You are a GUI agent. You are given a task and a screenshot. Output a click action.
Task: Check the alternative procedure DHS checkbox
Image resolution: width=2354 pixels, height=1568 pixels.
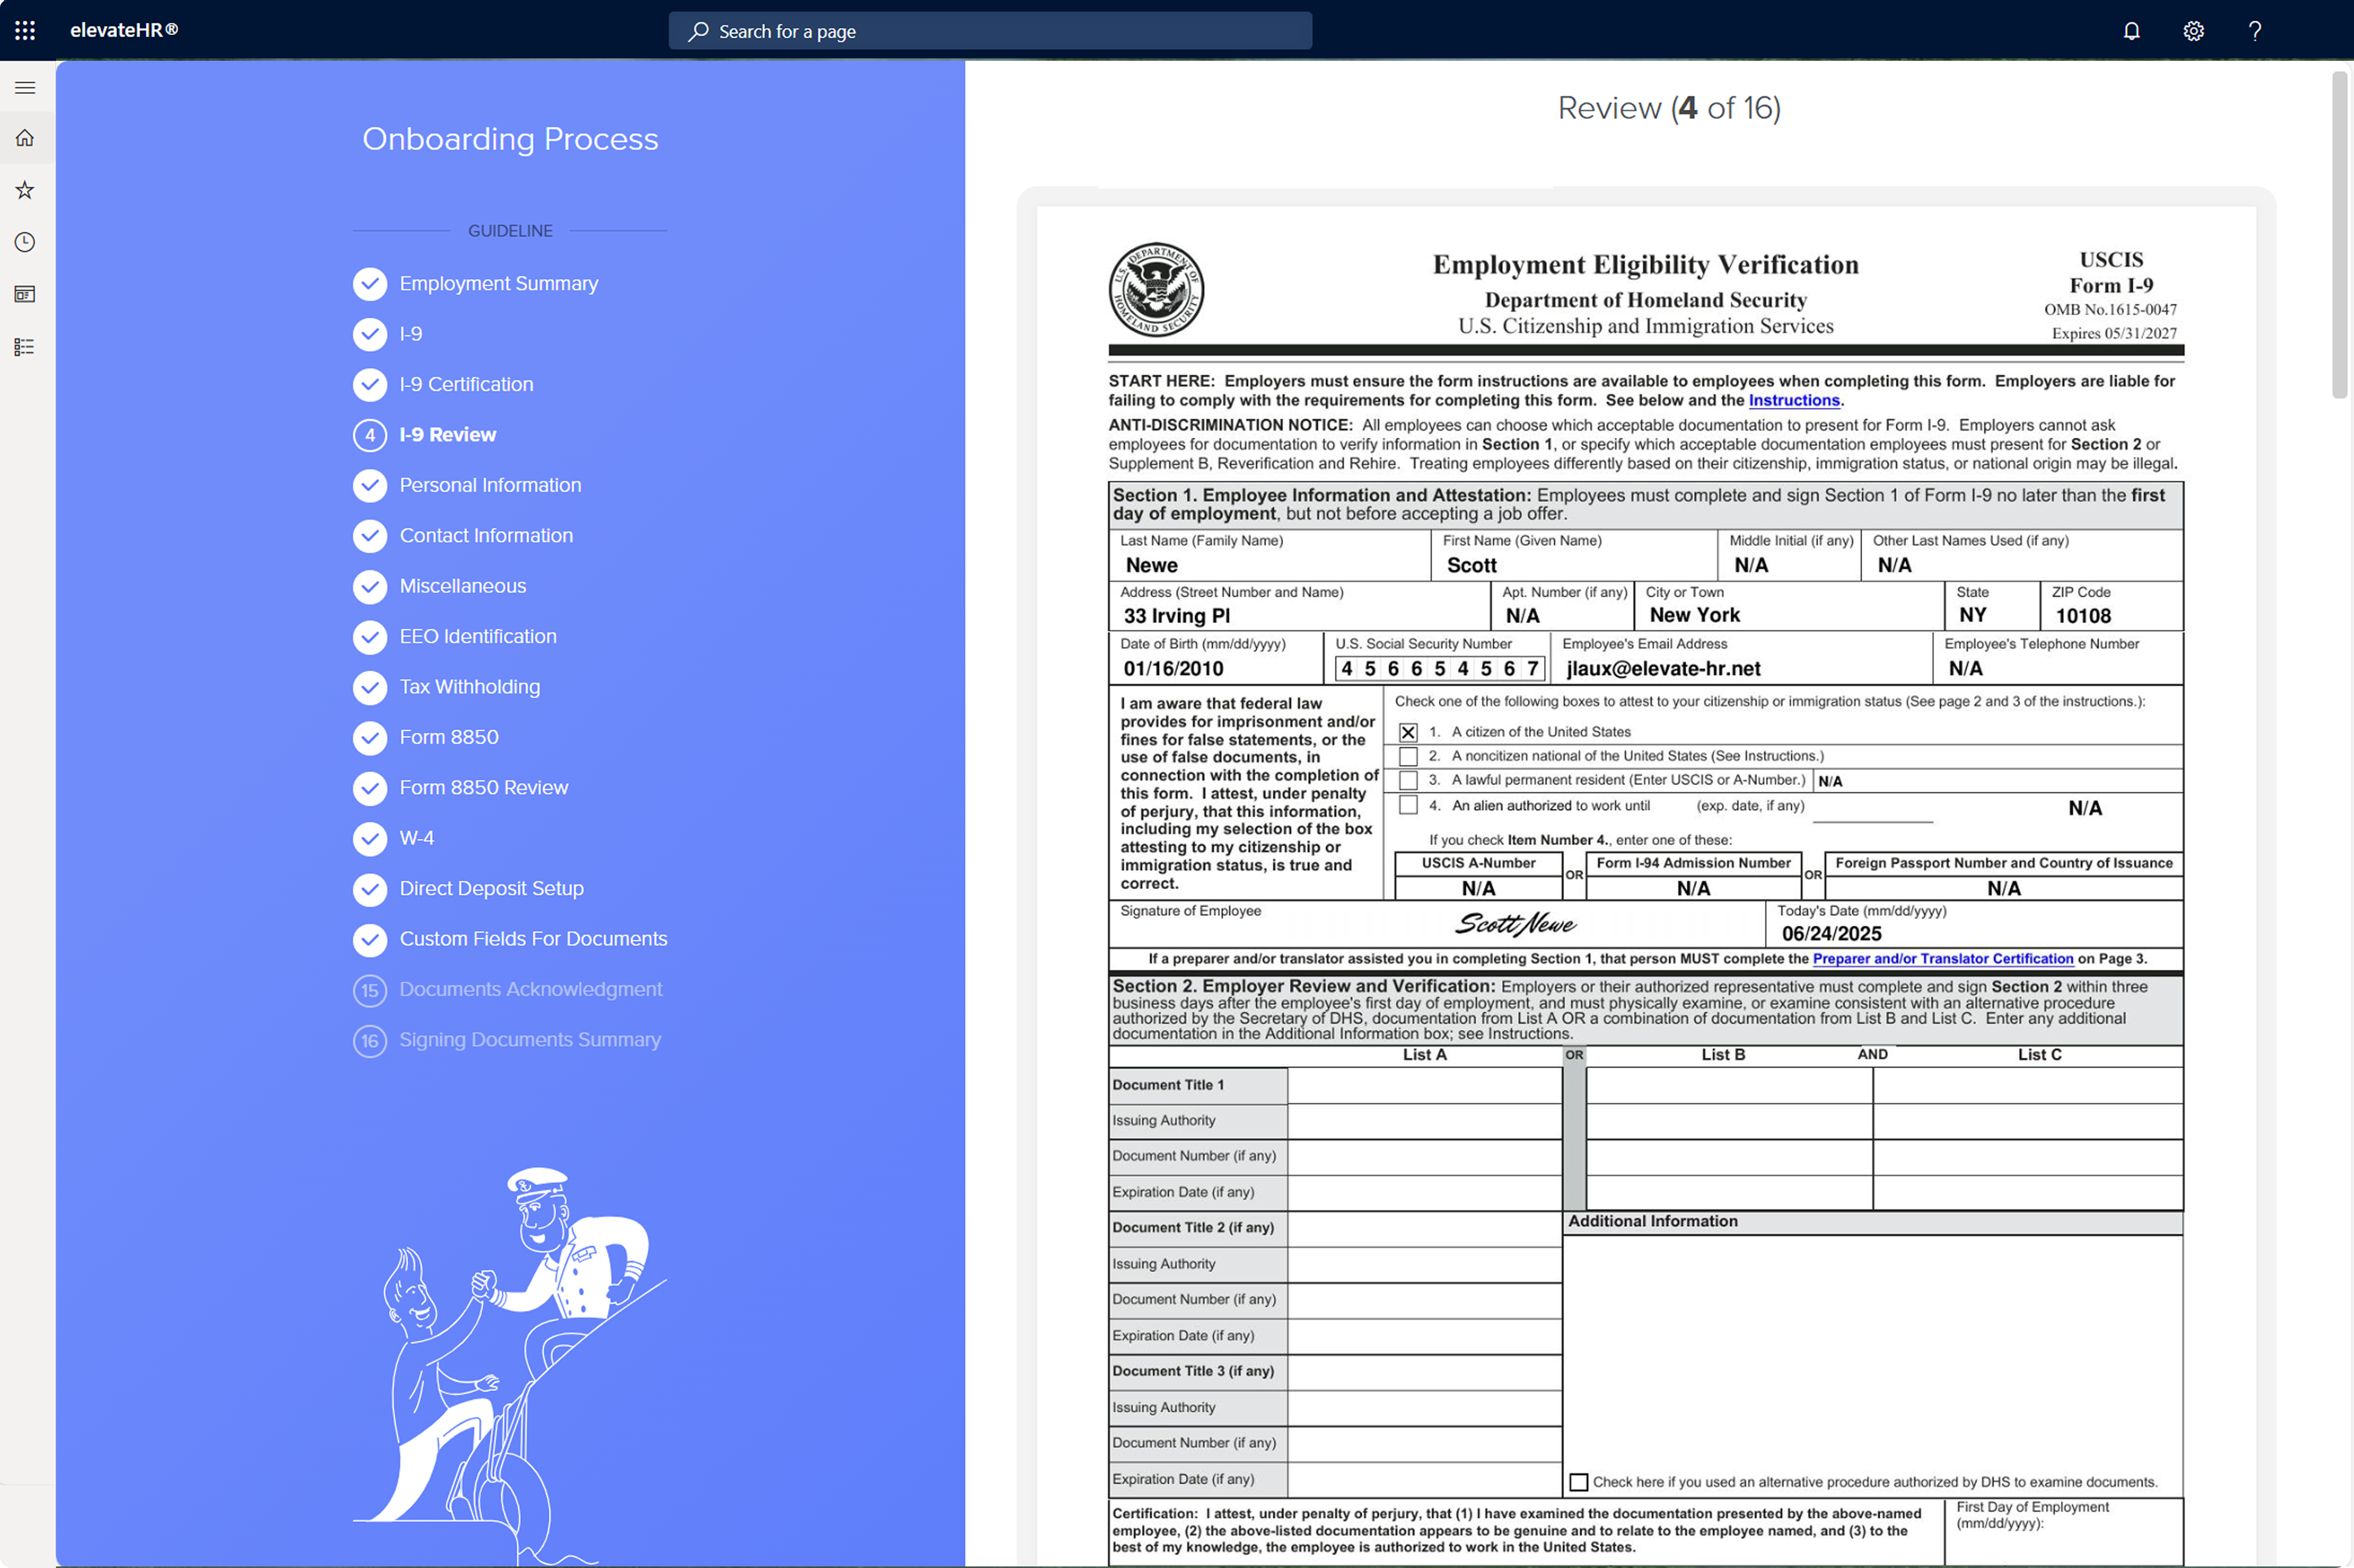click(1578, 1482)
